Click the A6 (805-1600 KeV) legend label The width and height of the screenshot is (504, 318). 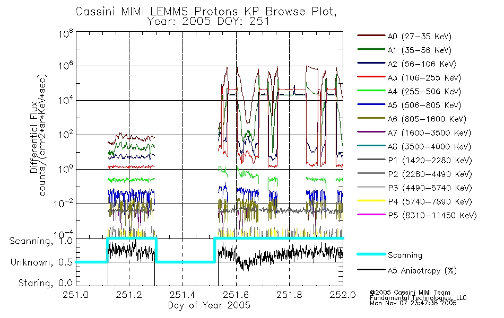[x=427, y=119]
